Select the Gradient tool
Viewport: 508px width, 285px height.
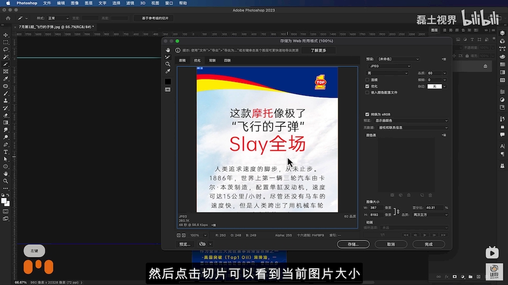point(6,123)
